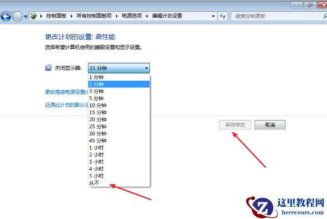Refresh the page using refresh icon
The width and height of the screenshot is (327, 219).
[223, 16]
